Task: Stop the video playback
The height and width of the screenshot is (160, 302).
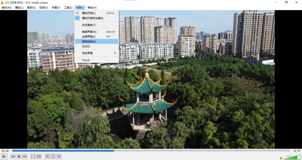Action: point(19,156)
